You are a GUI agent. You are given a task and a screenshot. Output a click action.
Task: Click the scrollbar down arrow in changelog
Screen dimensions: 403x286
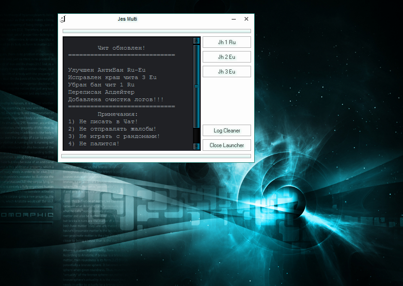pos(197,146)
